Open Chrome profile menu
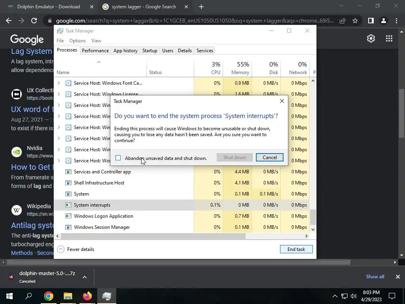Image resolution: width=405 pixels, height=304 pixels. coord(384,21)
